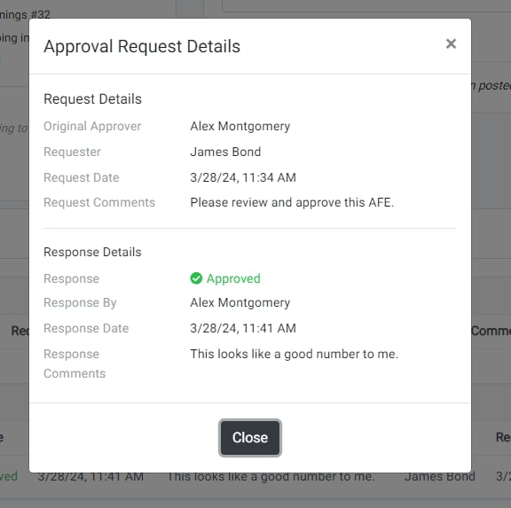Select "Please review and approve this AFE."
The width and height of the screenshot is (511, 508).
coord(293,202)
